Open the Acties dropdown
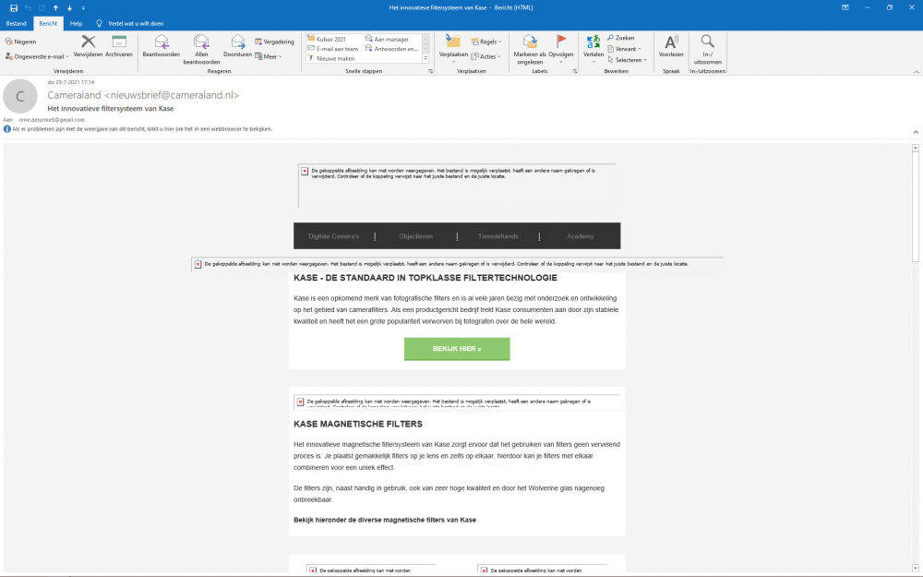The width and height of the screenshot is (923, 577). tap(486, 56)
